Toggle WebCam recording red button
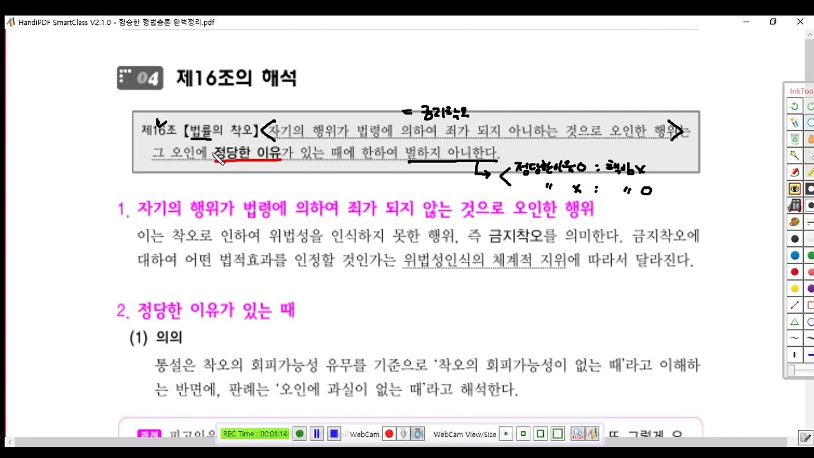814x458 pixels. (x=389, y=434)
